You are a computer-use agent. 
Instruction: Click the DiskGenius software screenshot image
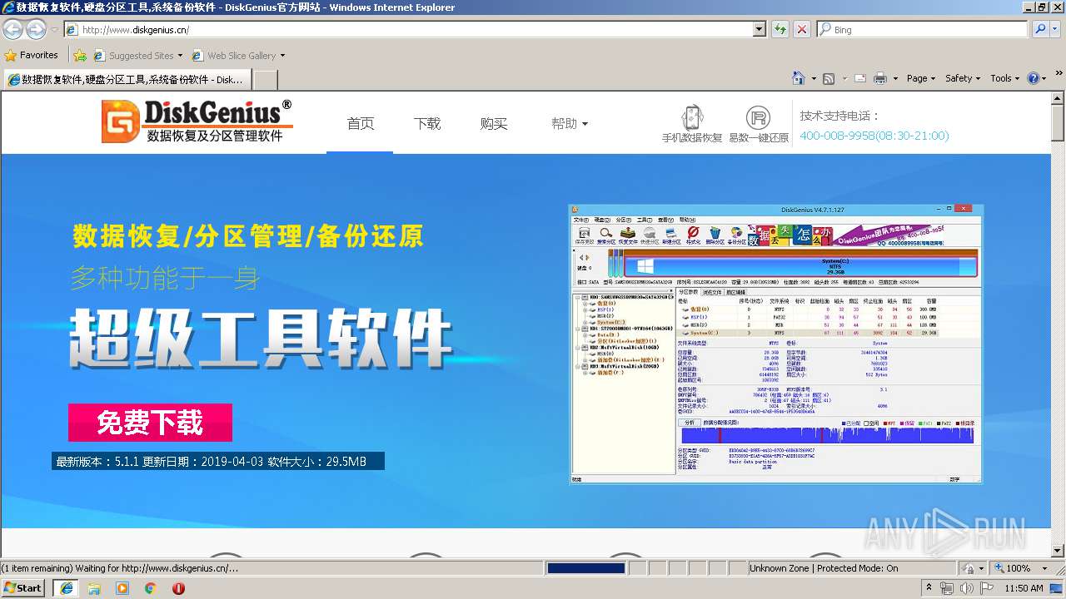coord(775,344)
